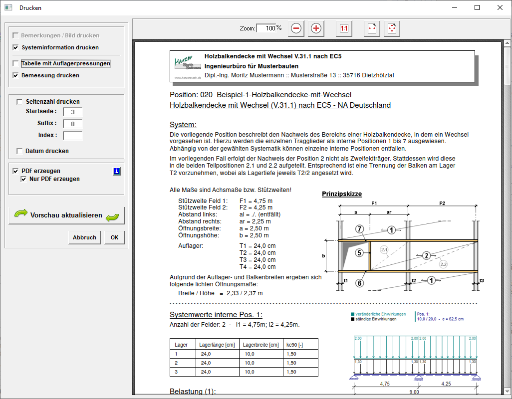This screenshot has height=399, width=512.
Task: Uncheck Systeminformation drucken
Action: point(16,47)
